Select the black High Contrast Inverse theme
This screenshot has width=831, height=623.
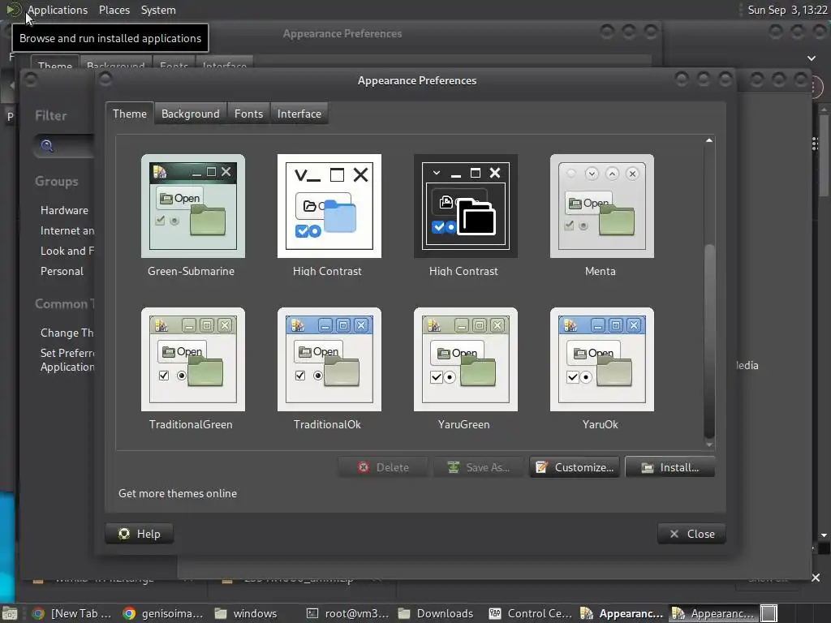click(465, 206)
